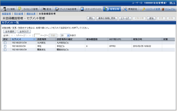Click the key icon for password change
The image size is (177, 111).
pyautogui.click(x=143, y=9)
